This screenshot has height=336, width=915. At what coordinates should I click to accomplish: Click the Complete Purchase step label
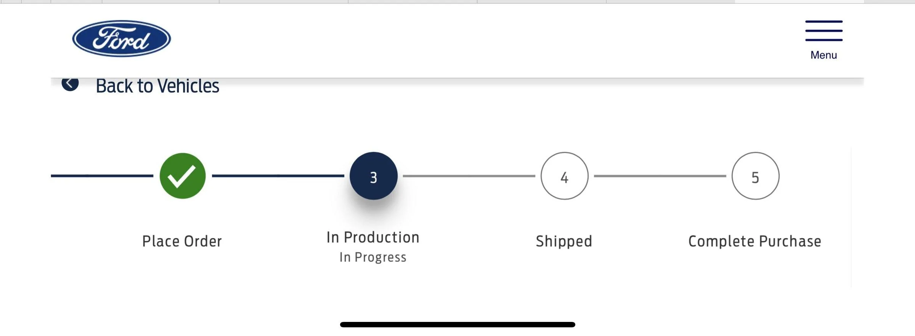[755, 242]
